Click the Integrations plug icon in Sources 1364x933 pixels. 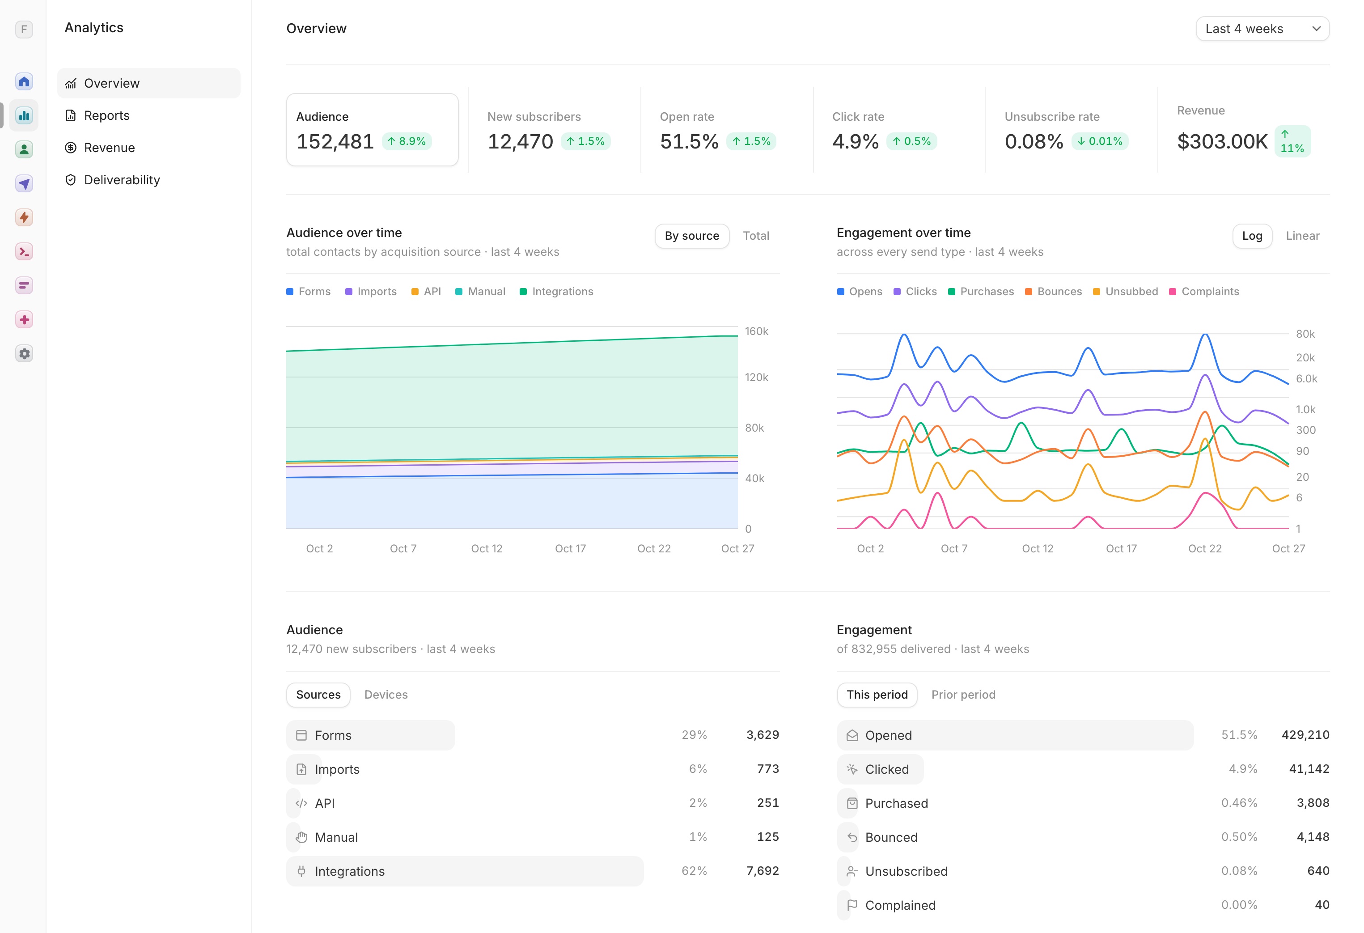(x=302, y=871)
